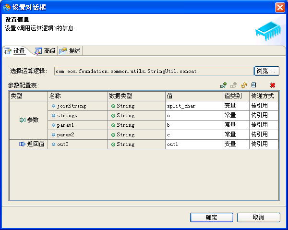Click the red X delete icon
Screen dimensions: 288x230
pyautogui.click(x=272, y=85)
